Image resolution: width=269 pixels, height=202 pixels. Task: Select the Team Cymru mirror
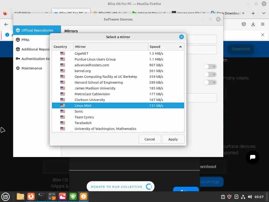pyautogui.click(x=118, y=117)
